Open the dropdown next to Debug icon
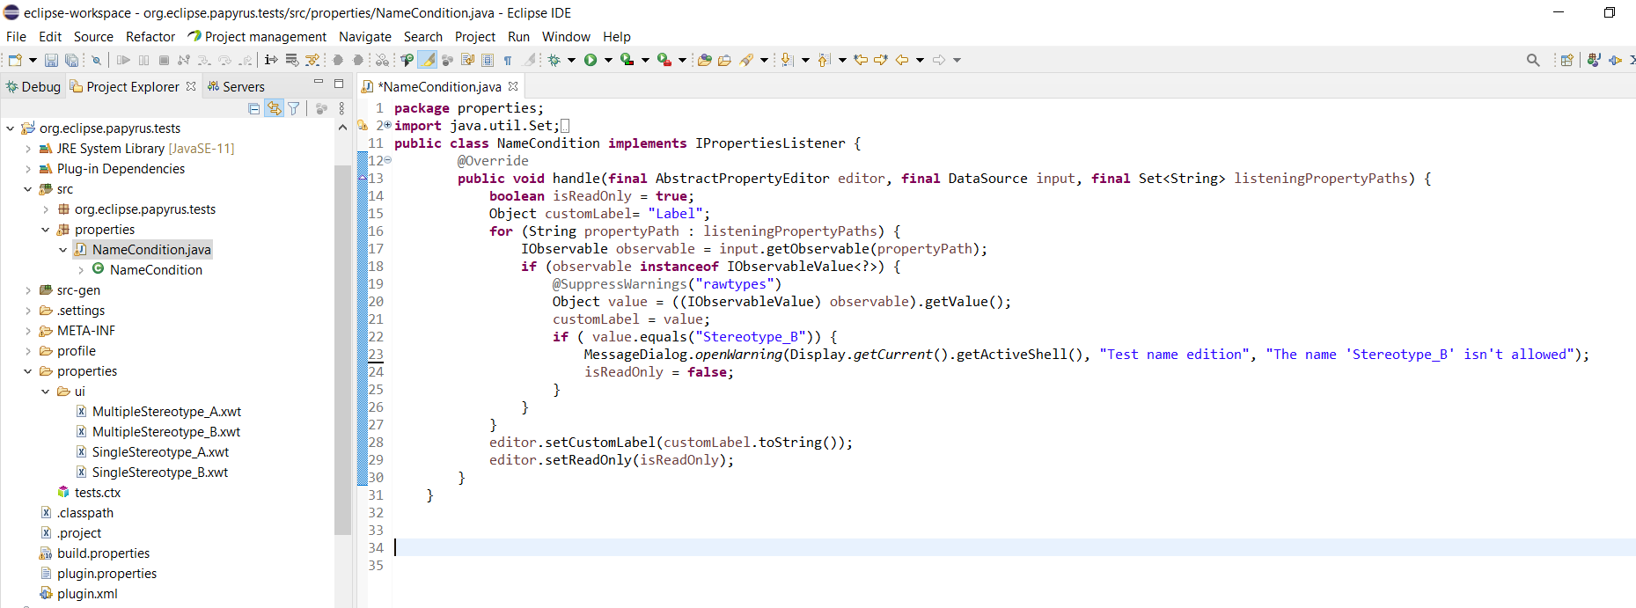Screen dimensions: 1636x608 pos(571,60)
